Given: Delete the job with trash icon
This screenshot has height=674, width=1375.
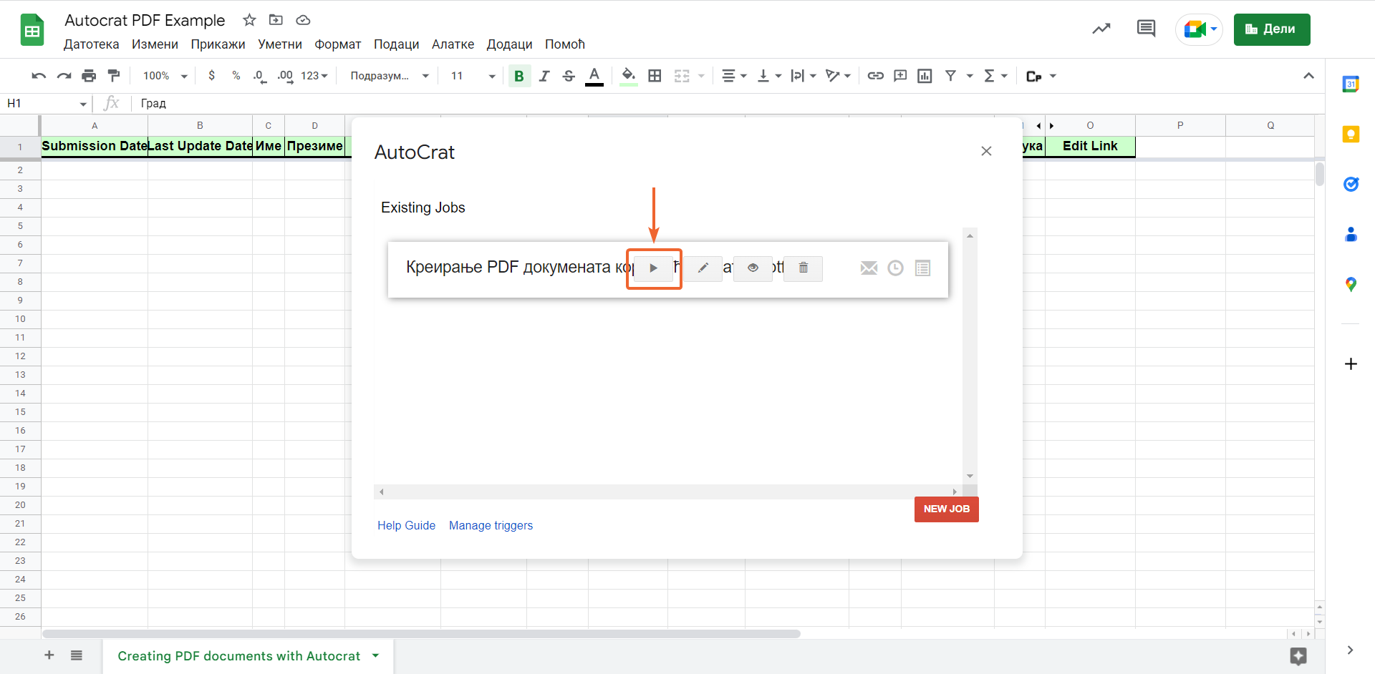Looking at the screenshot, I should 803,268.
